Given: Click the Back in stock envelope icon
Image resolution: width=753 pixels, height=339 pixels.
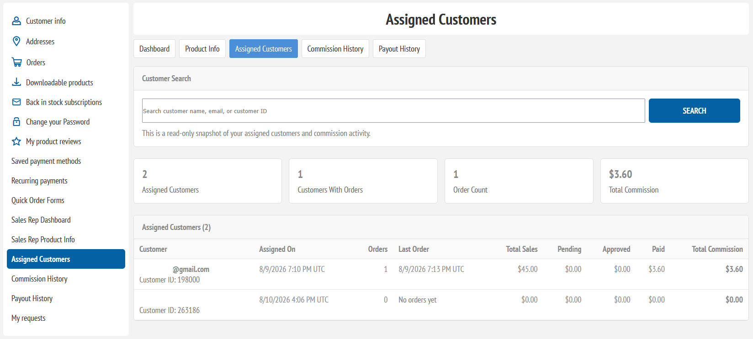Looking at the screenshot, I should [16, 102].
